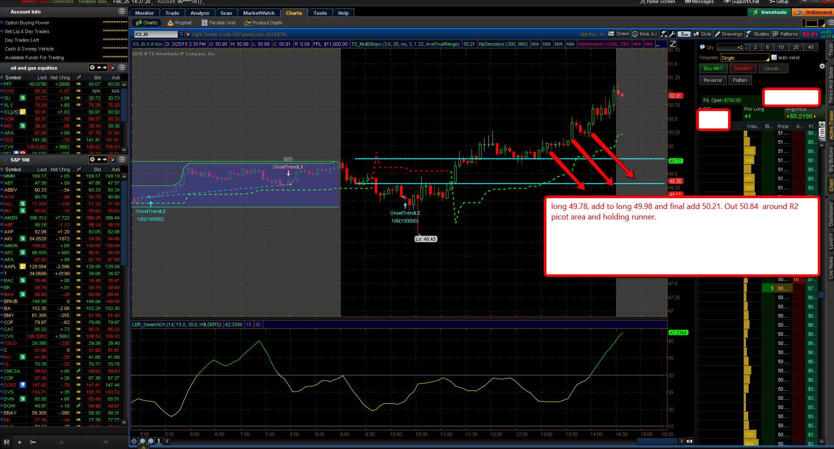
Task: Collapse the S&P 100 watchlist
Action: pos(6,159)
